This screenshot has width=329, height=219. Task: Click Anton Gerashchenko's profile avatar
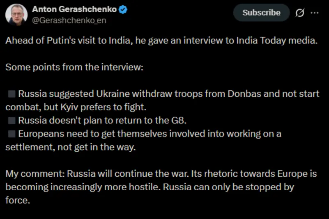pyautogui.click(x=16, y=14)
